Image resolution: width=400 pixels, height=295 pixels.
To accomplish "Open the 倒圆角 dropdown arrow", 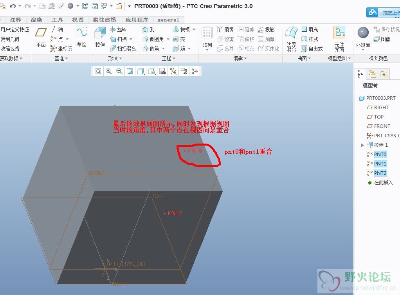I will (168, 39).
